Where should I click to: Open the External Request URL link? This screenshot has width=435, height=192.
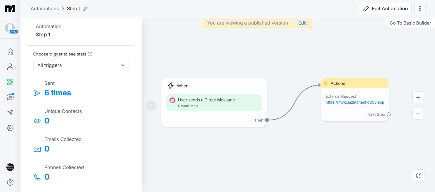(355, 102)
